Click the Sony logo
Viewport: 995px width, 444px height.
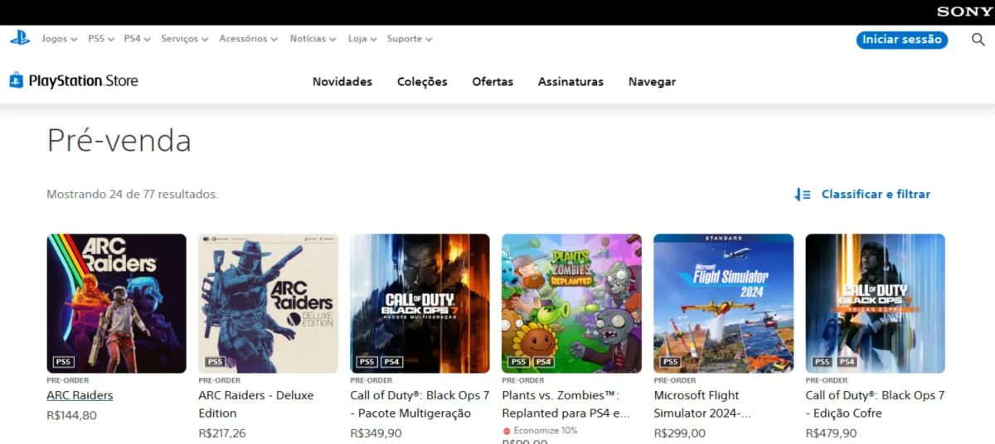[x=964, y=12]
